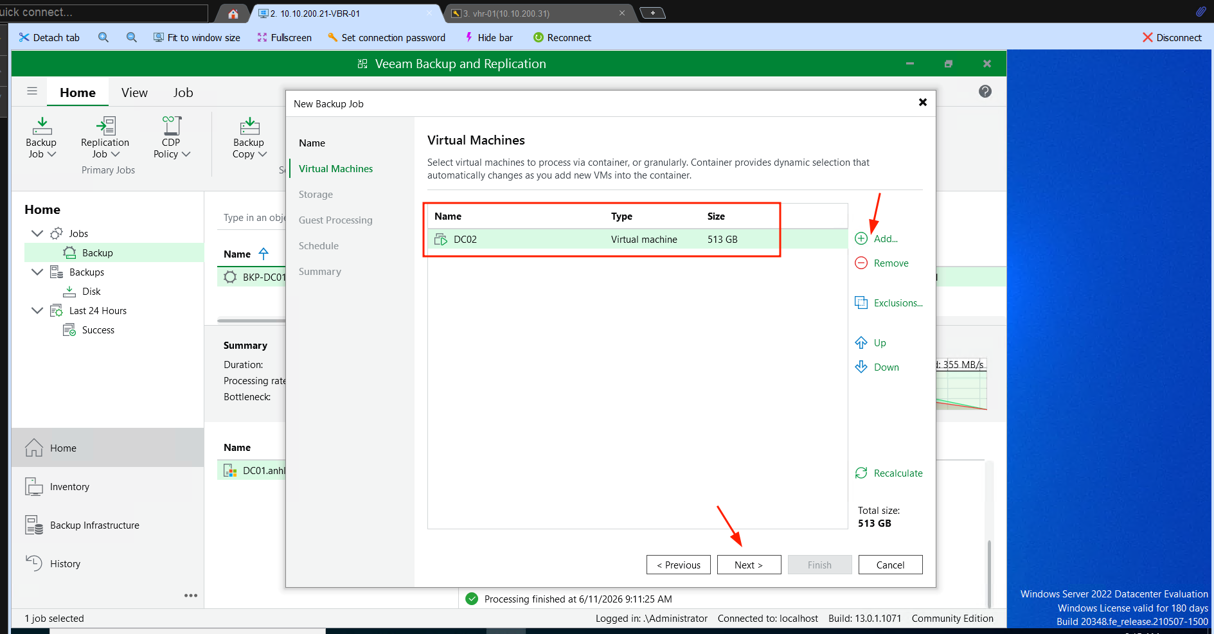Open the History view icon
This screenshot has height=634, width=1214.
[x=34, y=563]
